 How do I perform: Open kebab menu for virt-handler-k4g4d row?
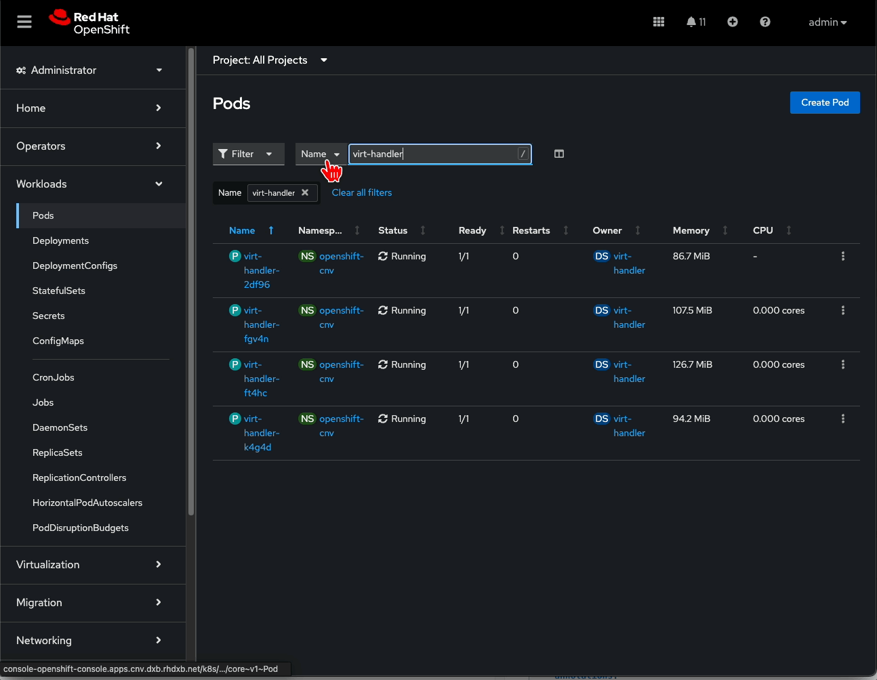(842, 419)
